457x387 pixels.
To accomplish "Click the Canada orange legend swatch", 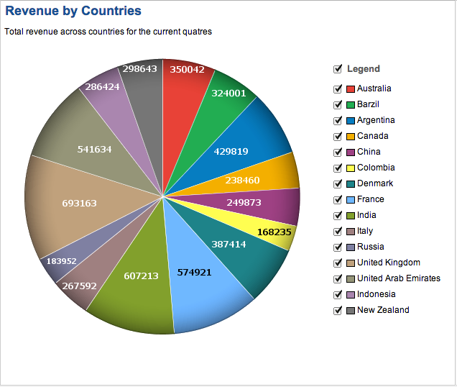I will click(x=351, y=137).
